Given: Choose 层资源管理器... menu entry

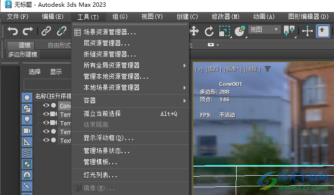Looking at the screenshot, I should click(130, 43).
